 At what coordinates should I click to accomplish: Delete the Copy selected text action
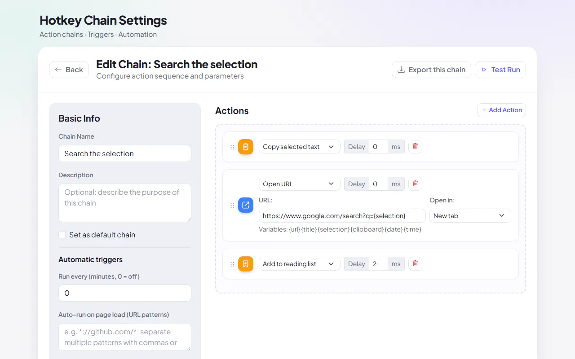[x=415, y=146]
